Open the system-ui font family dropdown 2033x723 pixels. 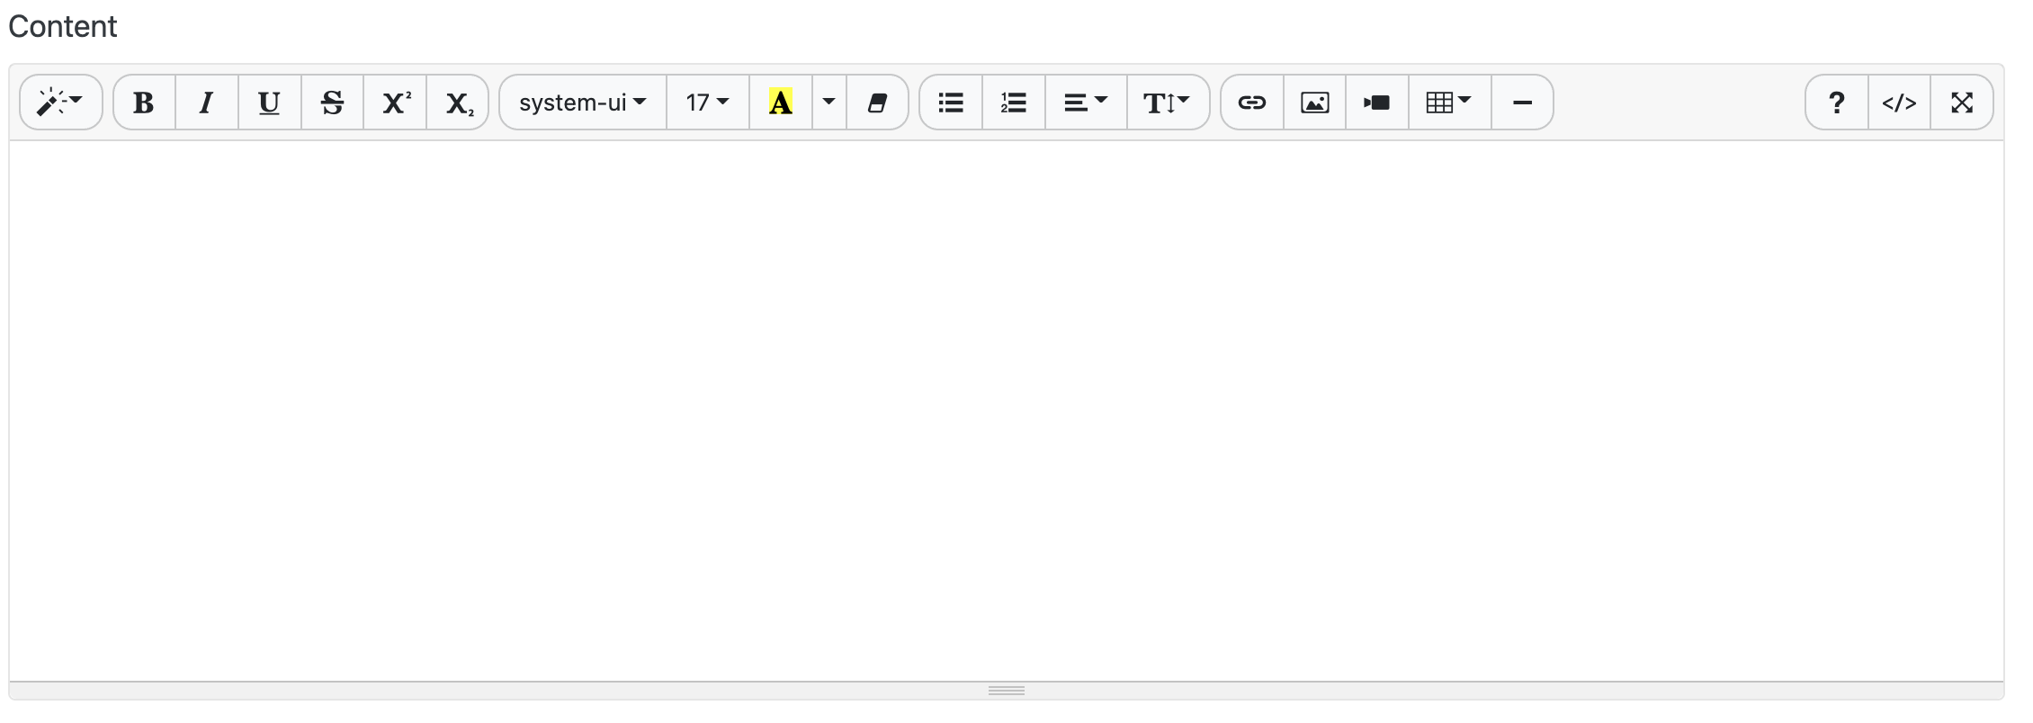[583, 103]
